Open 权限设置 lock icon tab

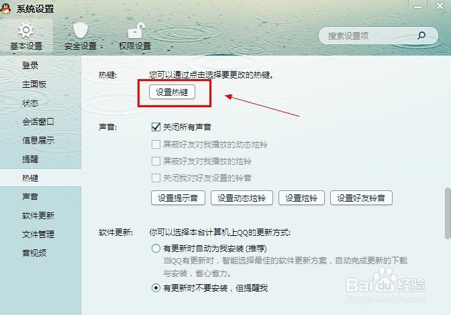click(x=135, y=37)
